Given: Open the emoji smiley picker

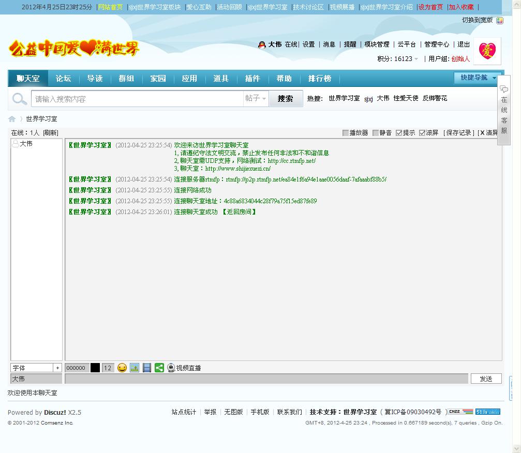Looking at the screenshot, I should coord(122,368).
